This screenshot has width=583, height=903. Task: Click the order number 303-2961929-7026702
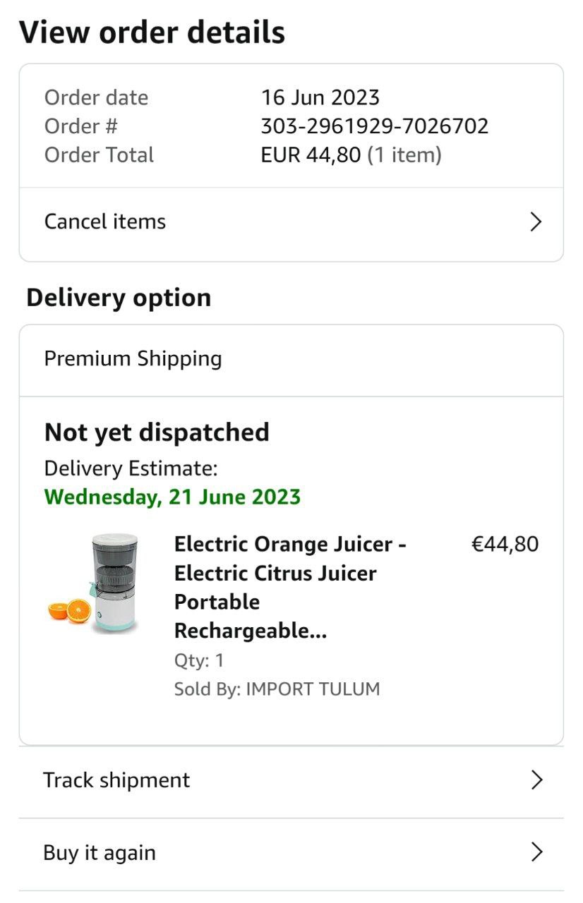point(375,126)
